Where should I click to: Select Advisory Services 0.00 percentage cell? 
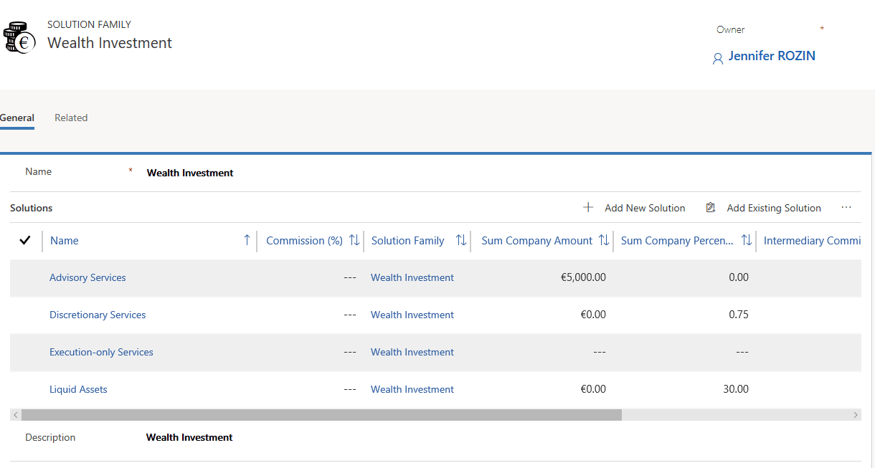tap(738, 277)
